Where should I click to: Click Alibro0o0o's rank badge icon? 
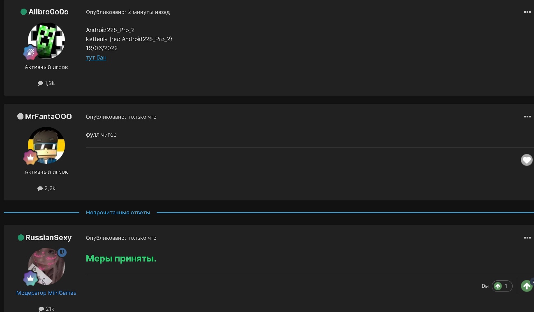click(30, 53)
